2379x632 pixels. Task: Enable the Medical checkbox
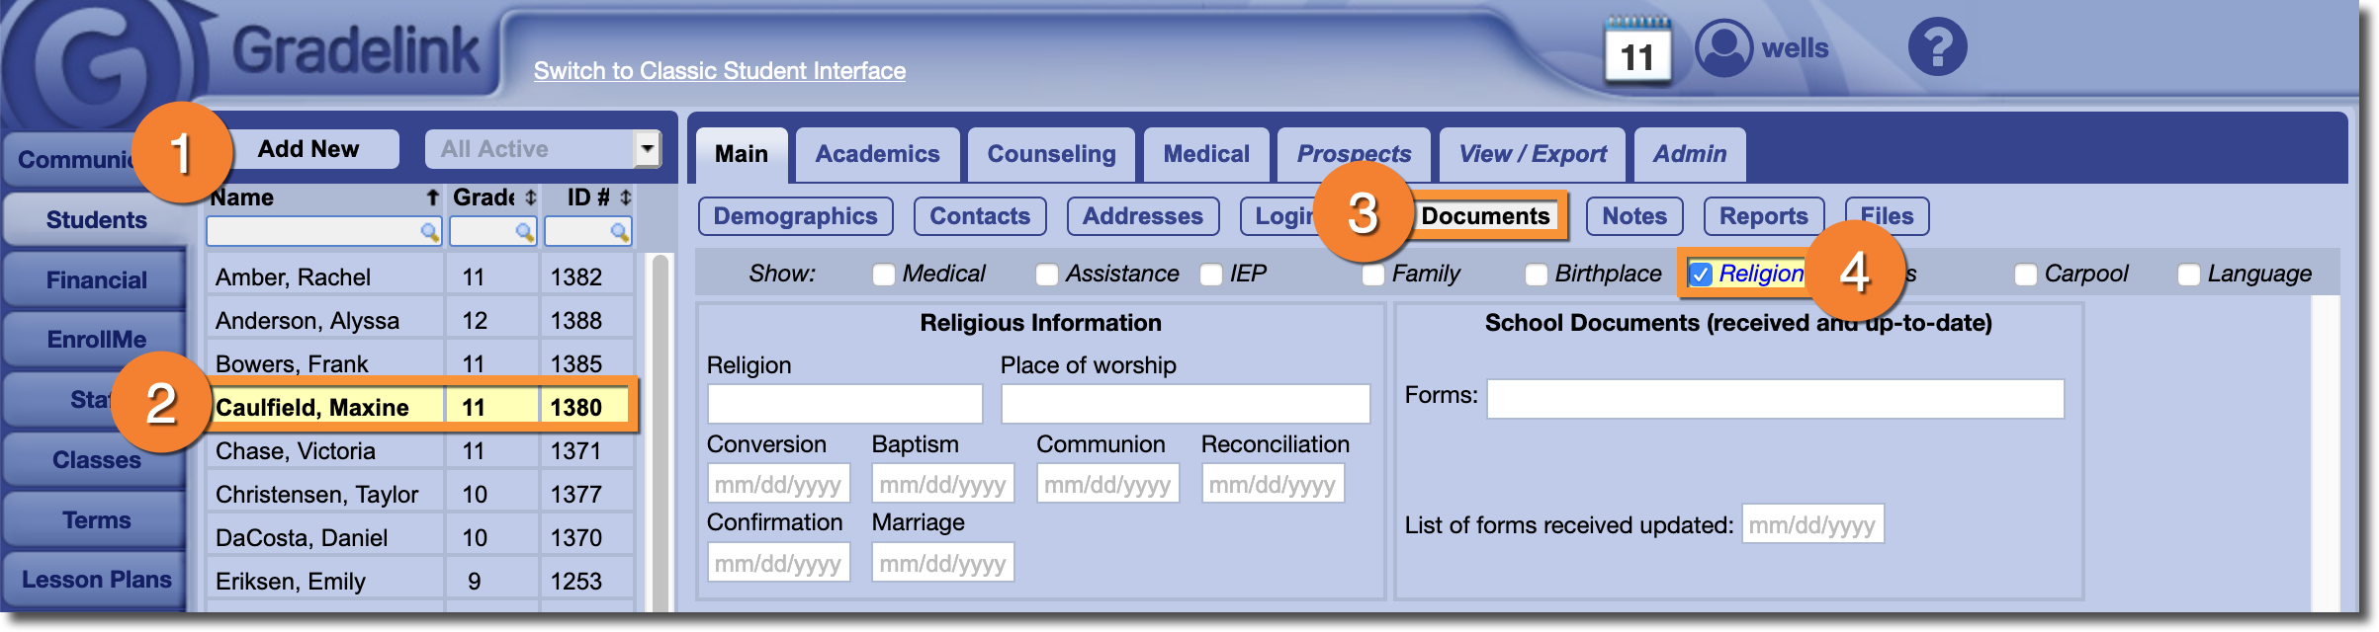883,275
